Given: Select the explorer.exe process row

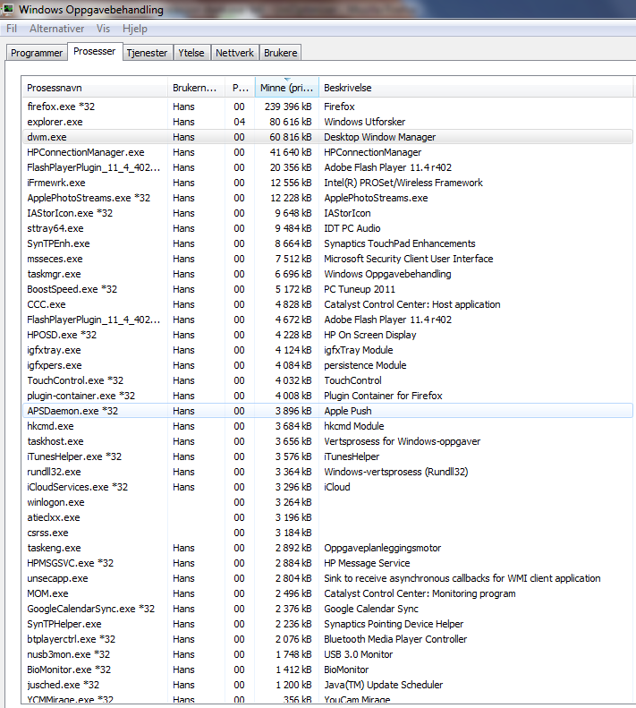Looking at the screenshot, I should (327, 122).
